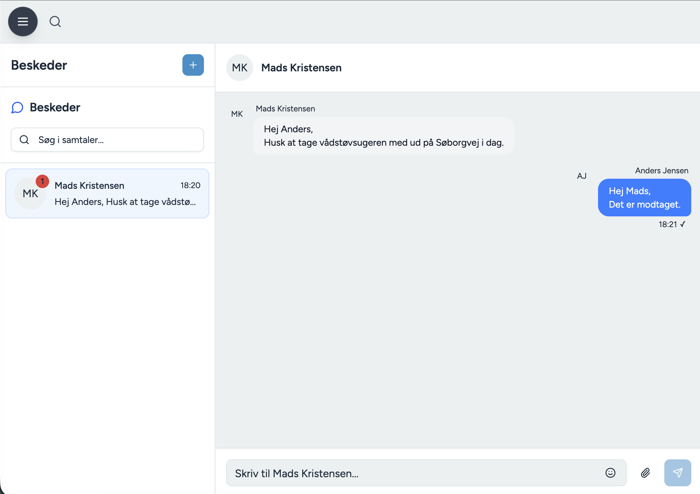Image resolution: width=700 pixels, height=494 pixels.
Task: Send the message with the paper plane icon
Action: tap(677, 472)
